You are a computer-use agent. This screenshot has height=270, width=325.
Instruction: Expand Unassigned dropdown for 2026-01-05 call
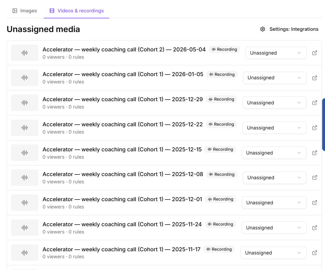click(275, 78)
